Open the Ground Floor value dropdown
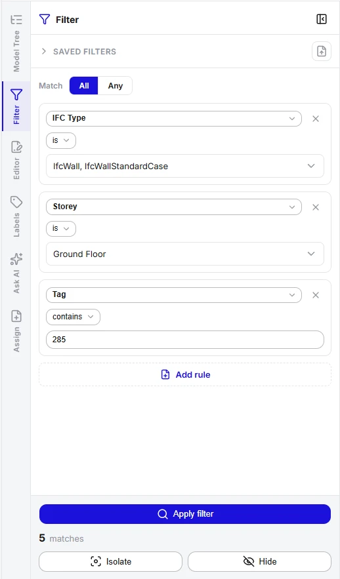Screen dimensions: 340x579 [185, 254]
